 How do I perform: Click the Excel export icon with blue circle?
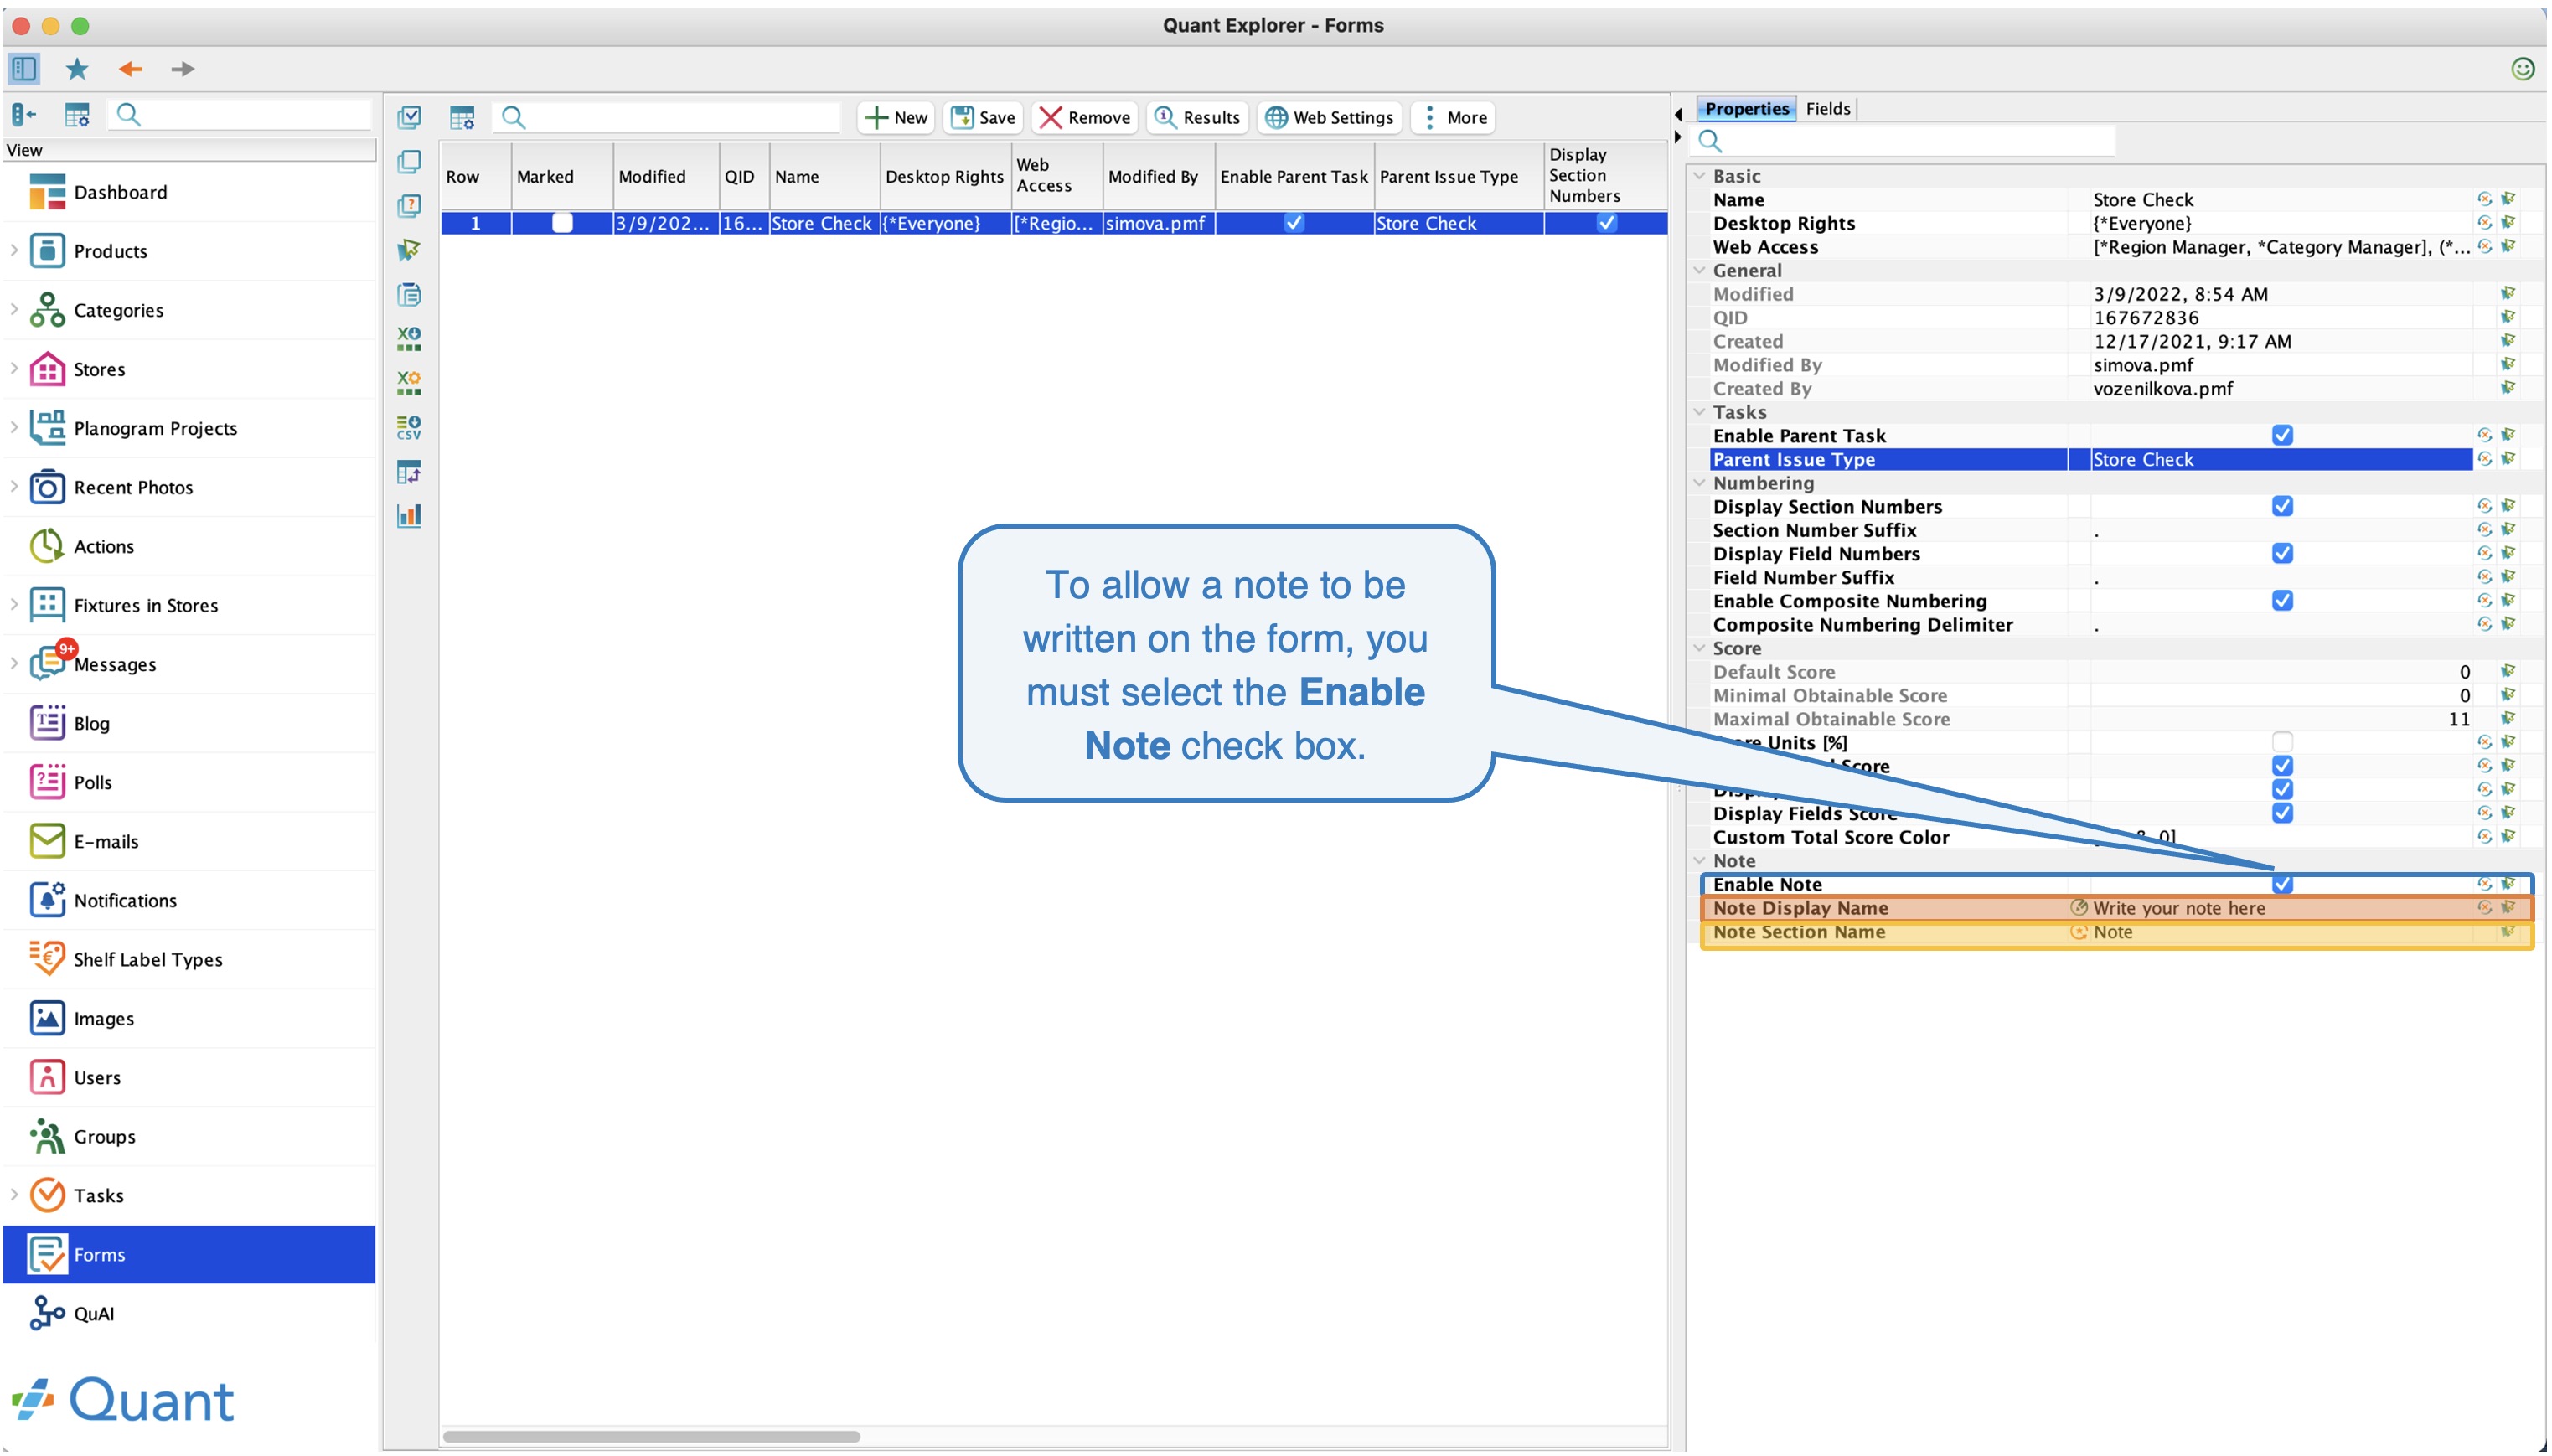409,338
